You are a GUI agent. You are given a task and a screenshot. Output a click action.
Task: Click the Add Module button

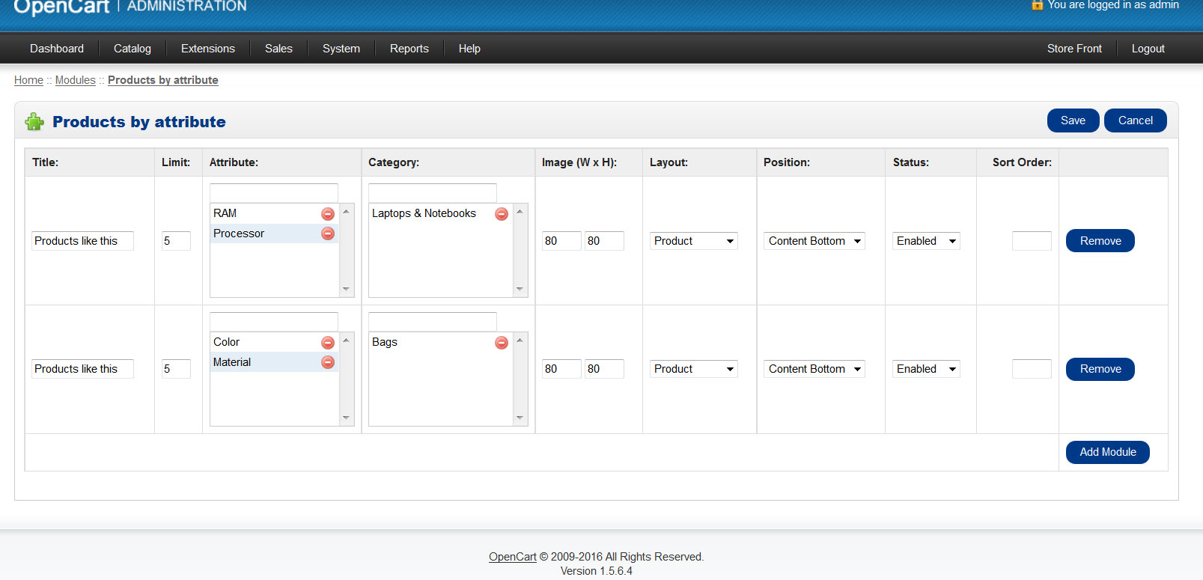coord(1108,452)
